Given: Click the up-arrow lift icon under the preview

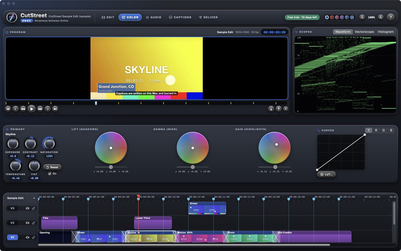Looking at the screenshot, I should coord(278,109).
